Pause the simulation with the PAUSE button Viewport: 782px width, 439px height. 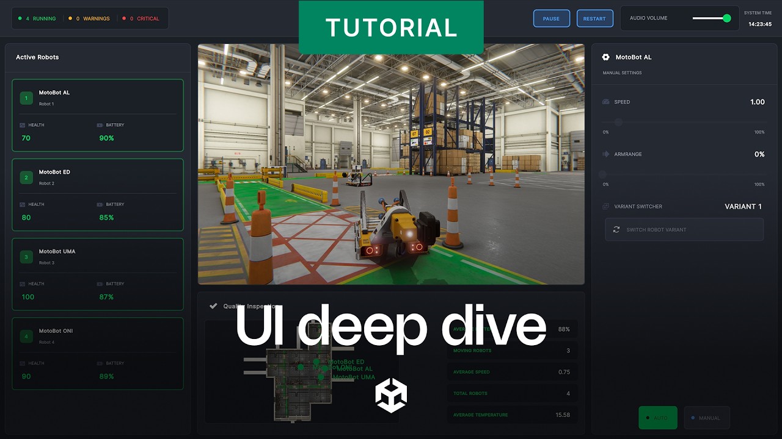click(x=552, y=18)
